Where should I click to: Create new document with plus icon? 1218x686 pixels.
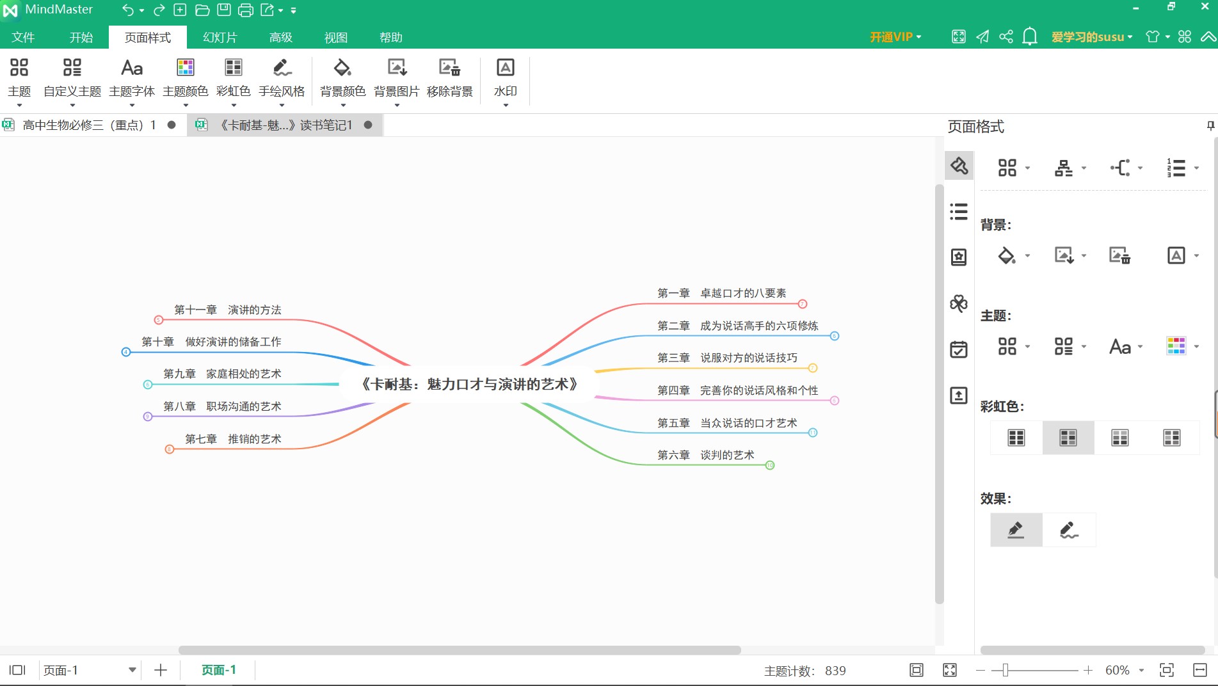(180, 10)
